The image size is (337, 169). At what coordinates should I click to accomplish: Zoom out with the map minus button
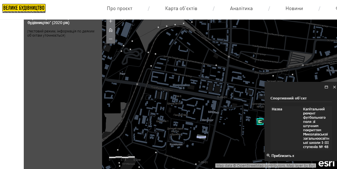[111, 39]
